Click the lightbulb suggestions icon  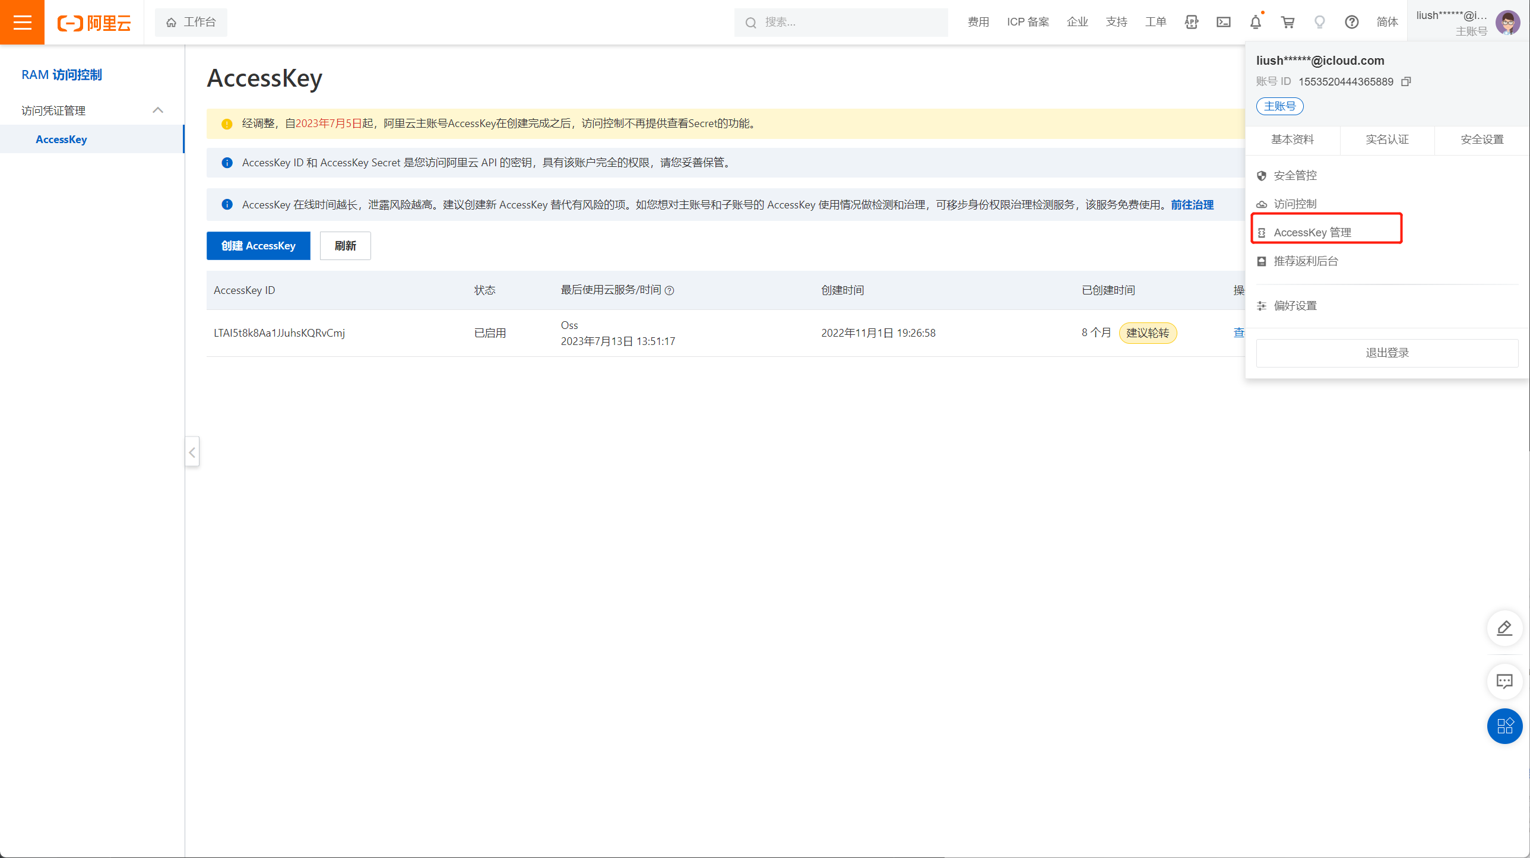(x=1320, y=22)
